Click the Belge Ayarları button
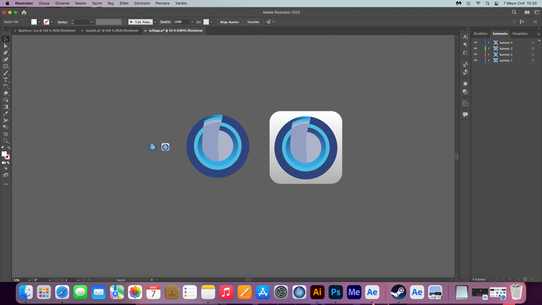The width and height of the screenshot is (542, 305). click(230, 22)
